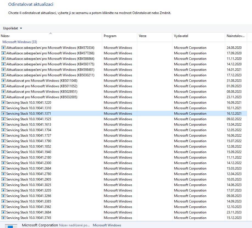The width and height of the screenshot is (252, 228).
Task: Click the icon of Servicing Stack 10.0.19041.1371
Action: [4, 113]
